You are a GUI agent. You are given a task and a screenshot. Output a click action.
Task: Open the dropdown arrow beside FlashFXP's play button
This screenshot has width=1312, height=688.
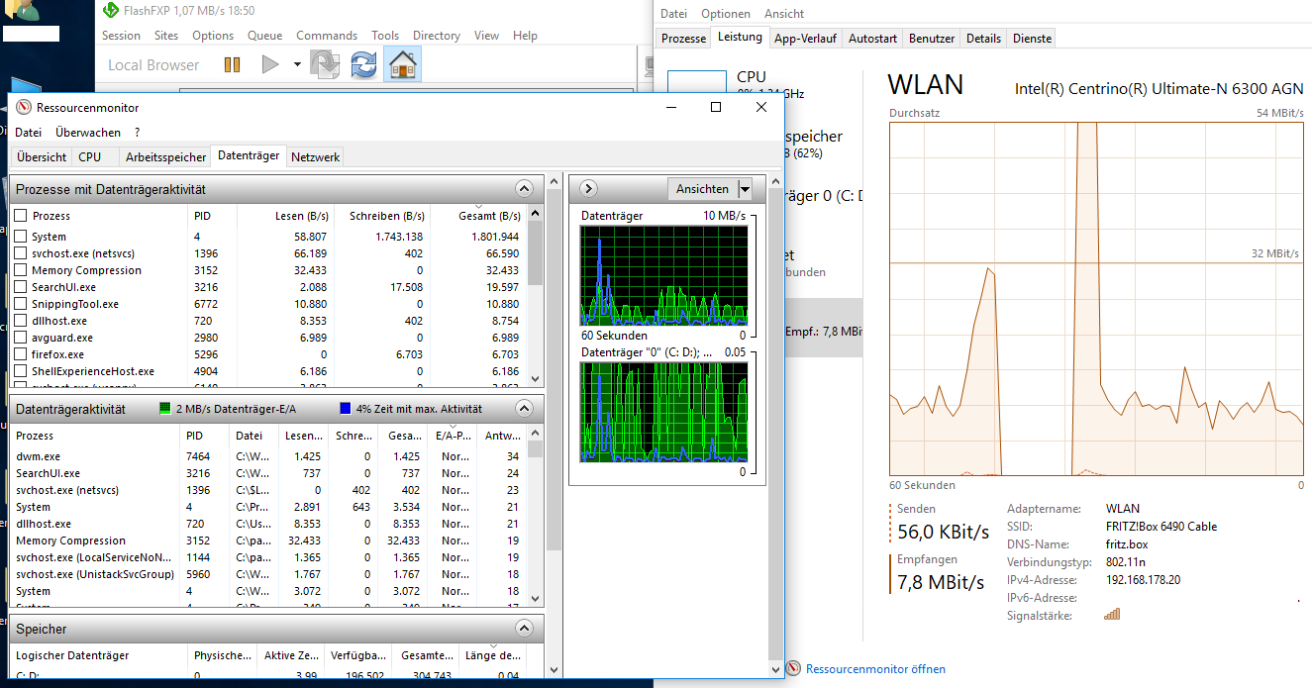tap(297, 65)
